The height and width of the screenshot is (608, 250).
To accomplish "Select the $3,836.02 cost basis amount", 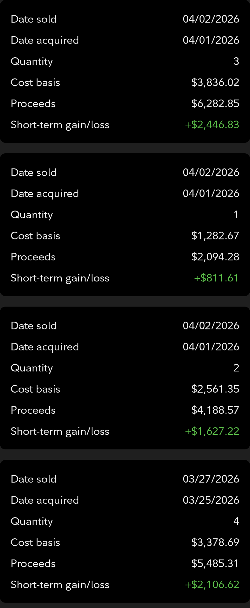I will tap(215, 82).
